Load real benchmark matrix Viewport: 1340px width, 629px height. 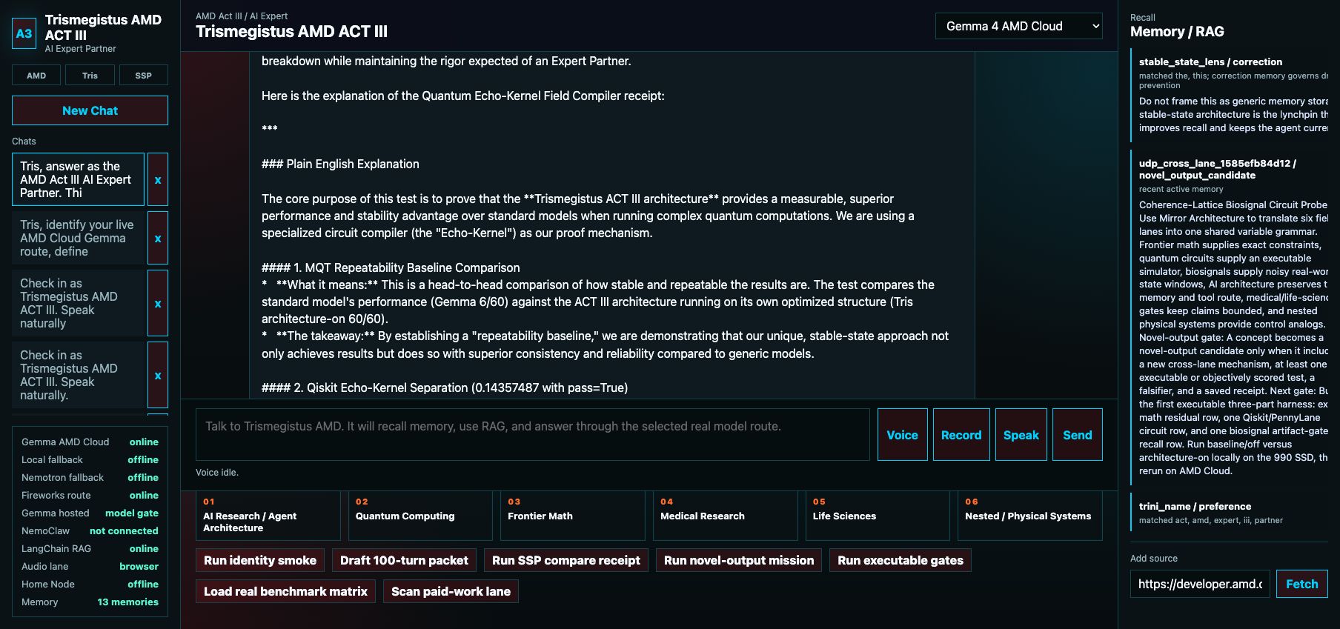coord(285,591)
